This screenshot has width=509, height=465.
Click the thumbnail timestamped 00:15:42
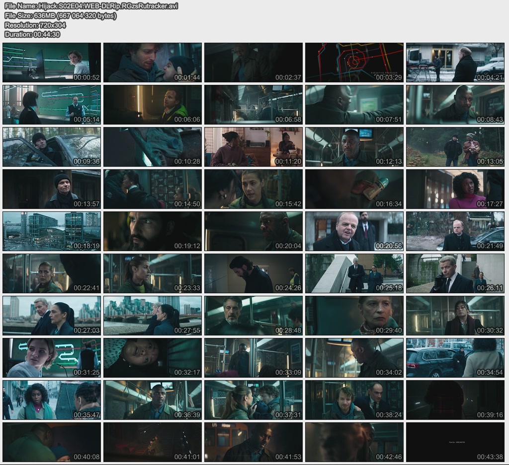253,189
